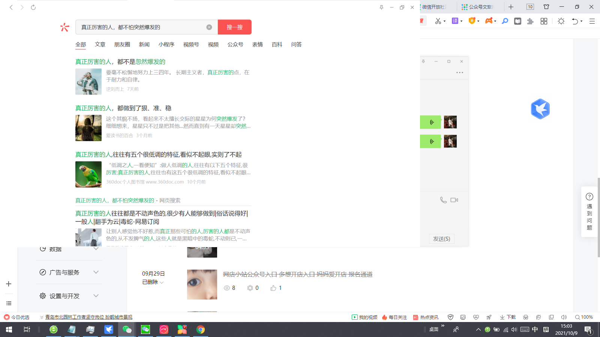The height and width of the screenshot is (337, 600).
Task: Toggle the brightness sun icon
Action: (x=561, y=21)
